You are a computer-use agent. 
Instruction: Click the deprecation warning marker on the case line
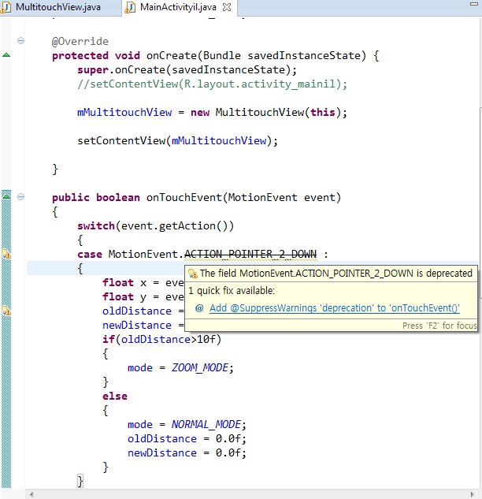tap(6, 254)
